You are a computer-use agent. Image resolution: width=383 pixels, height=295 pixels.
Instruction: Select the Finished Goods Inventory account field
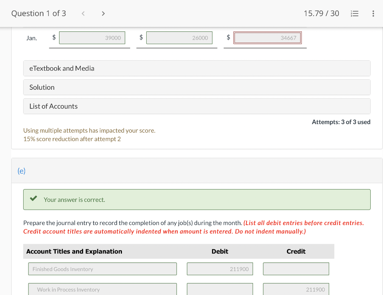pos(102,269)
